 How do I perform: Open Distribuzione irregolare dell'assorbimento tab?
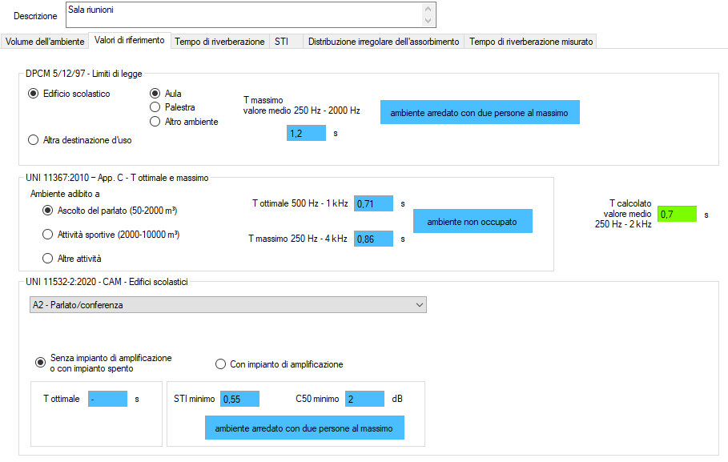pyautogui.click(x=384, y=42)
